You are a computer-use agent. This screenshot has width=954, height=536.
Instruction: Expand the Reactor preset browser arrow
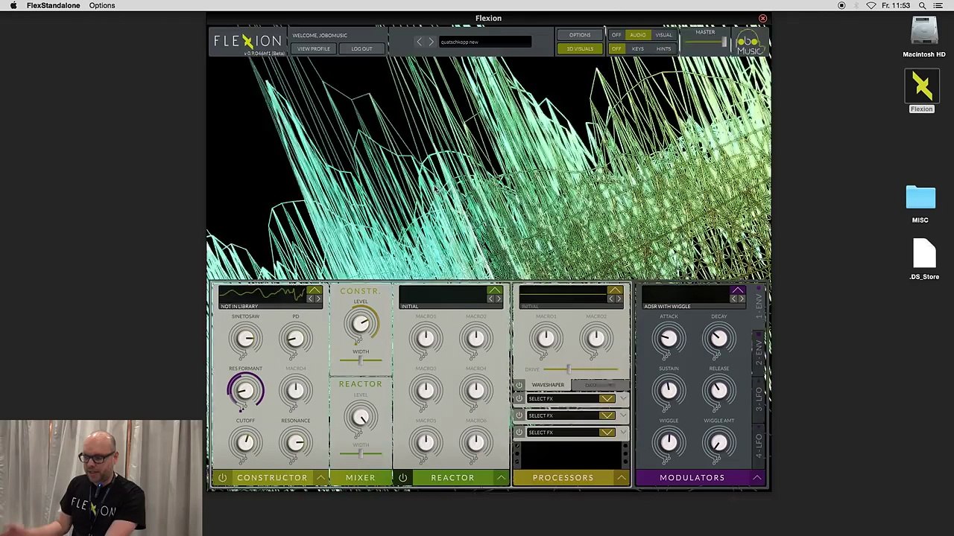click(495, 290)
